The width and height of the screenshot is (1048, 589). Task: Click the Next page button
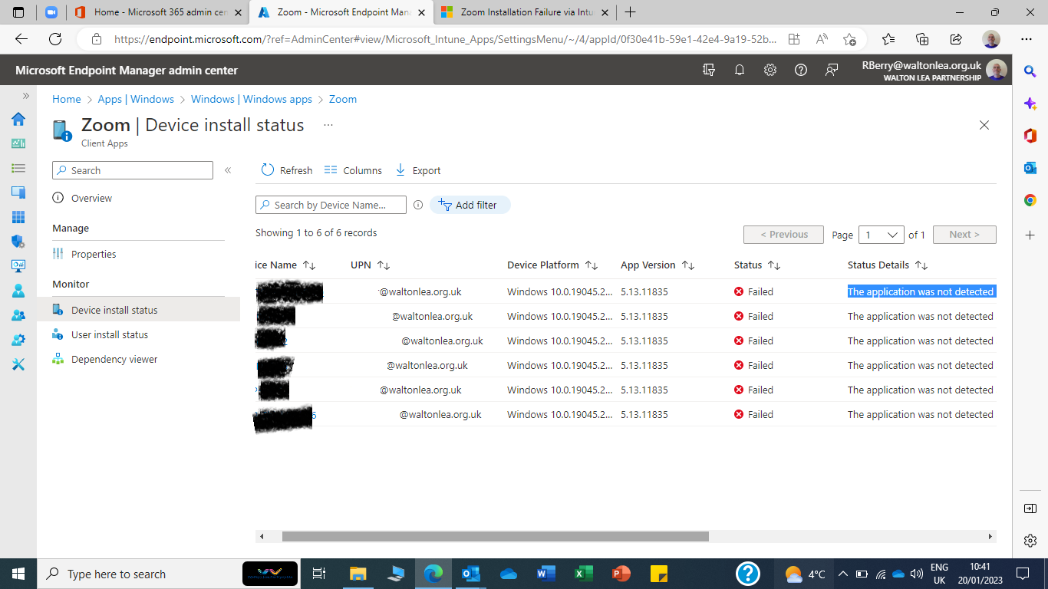tap(964, 235)
